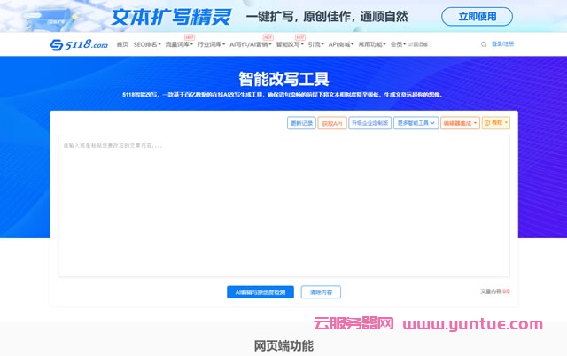Image resolution: width=567 pixels, height=356 pixels.
Task: Click the 登录/注册 link
Action: tap(502, 43)
